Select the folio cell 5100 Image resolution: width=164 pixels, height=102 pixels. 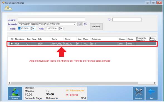click(44, 44)
